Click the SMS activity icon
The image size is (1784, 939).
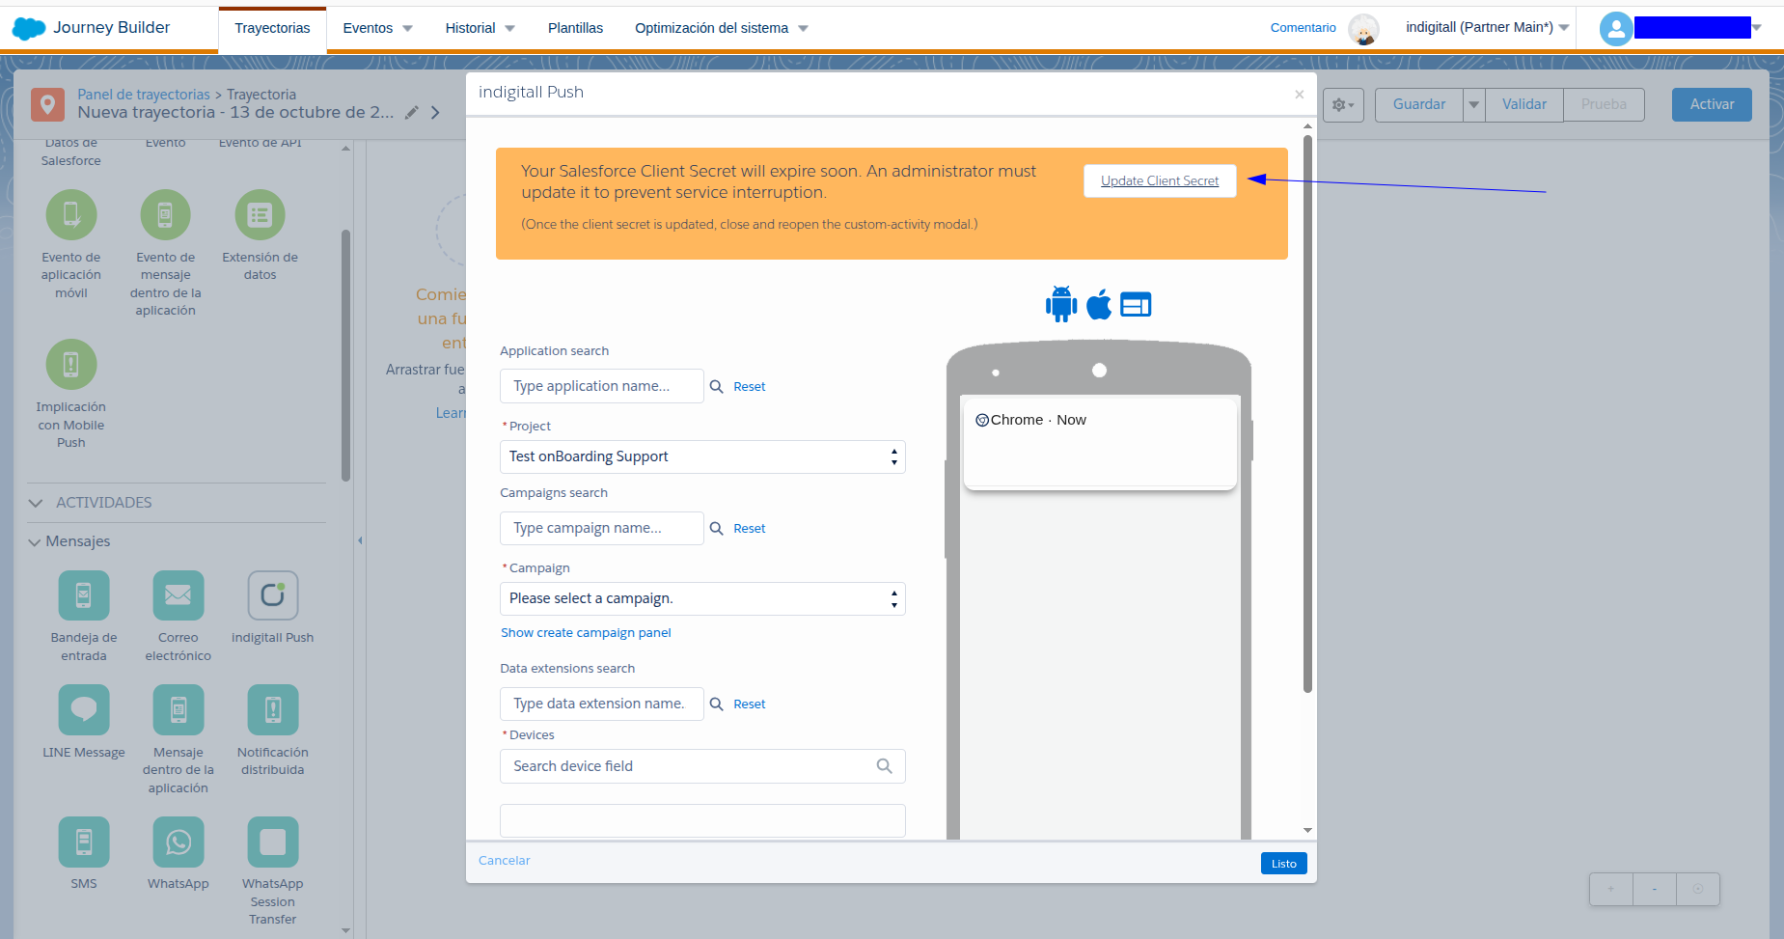click(84, 842)
